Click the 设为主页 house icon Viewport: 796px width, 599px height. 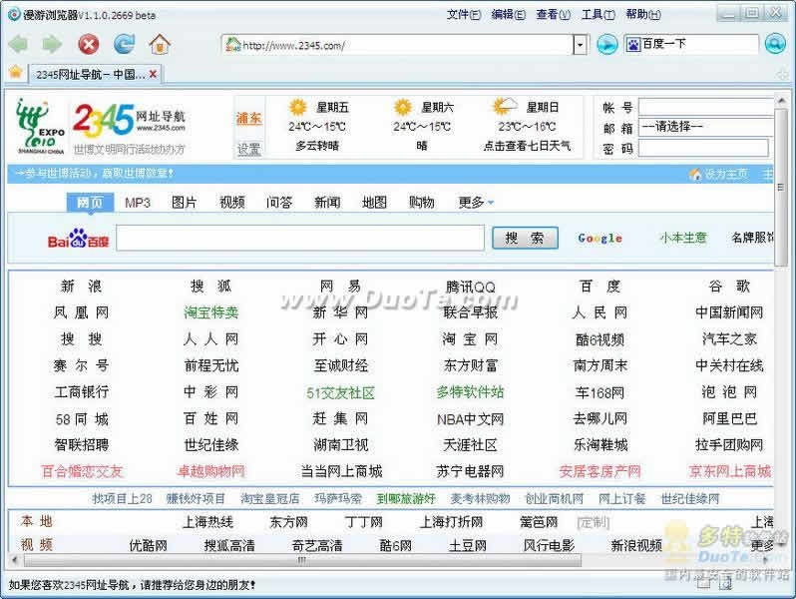(695, 175)
